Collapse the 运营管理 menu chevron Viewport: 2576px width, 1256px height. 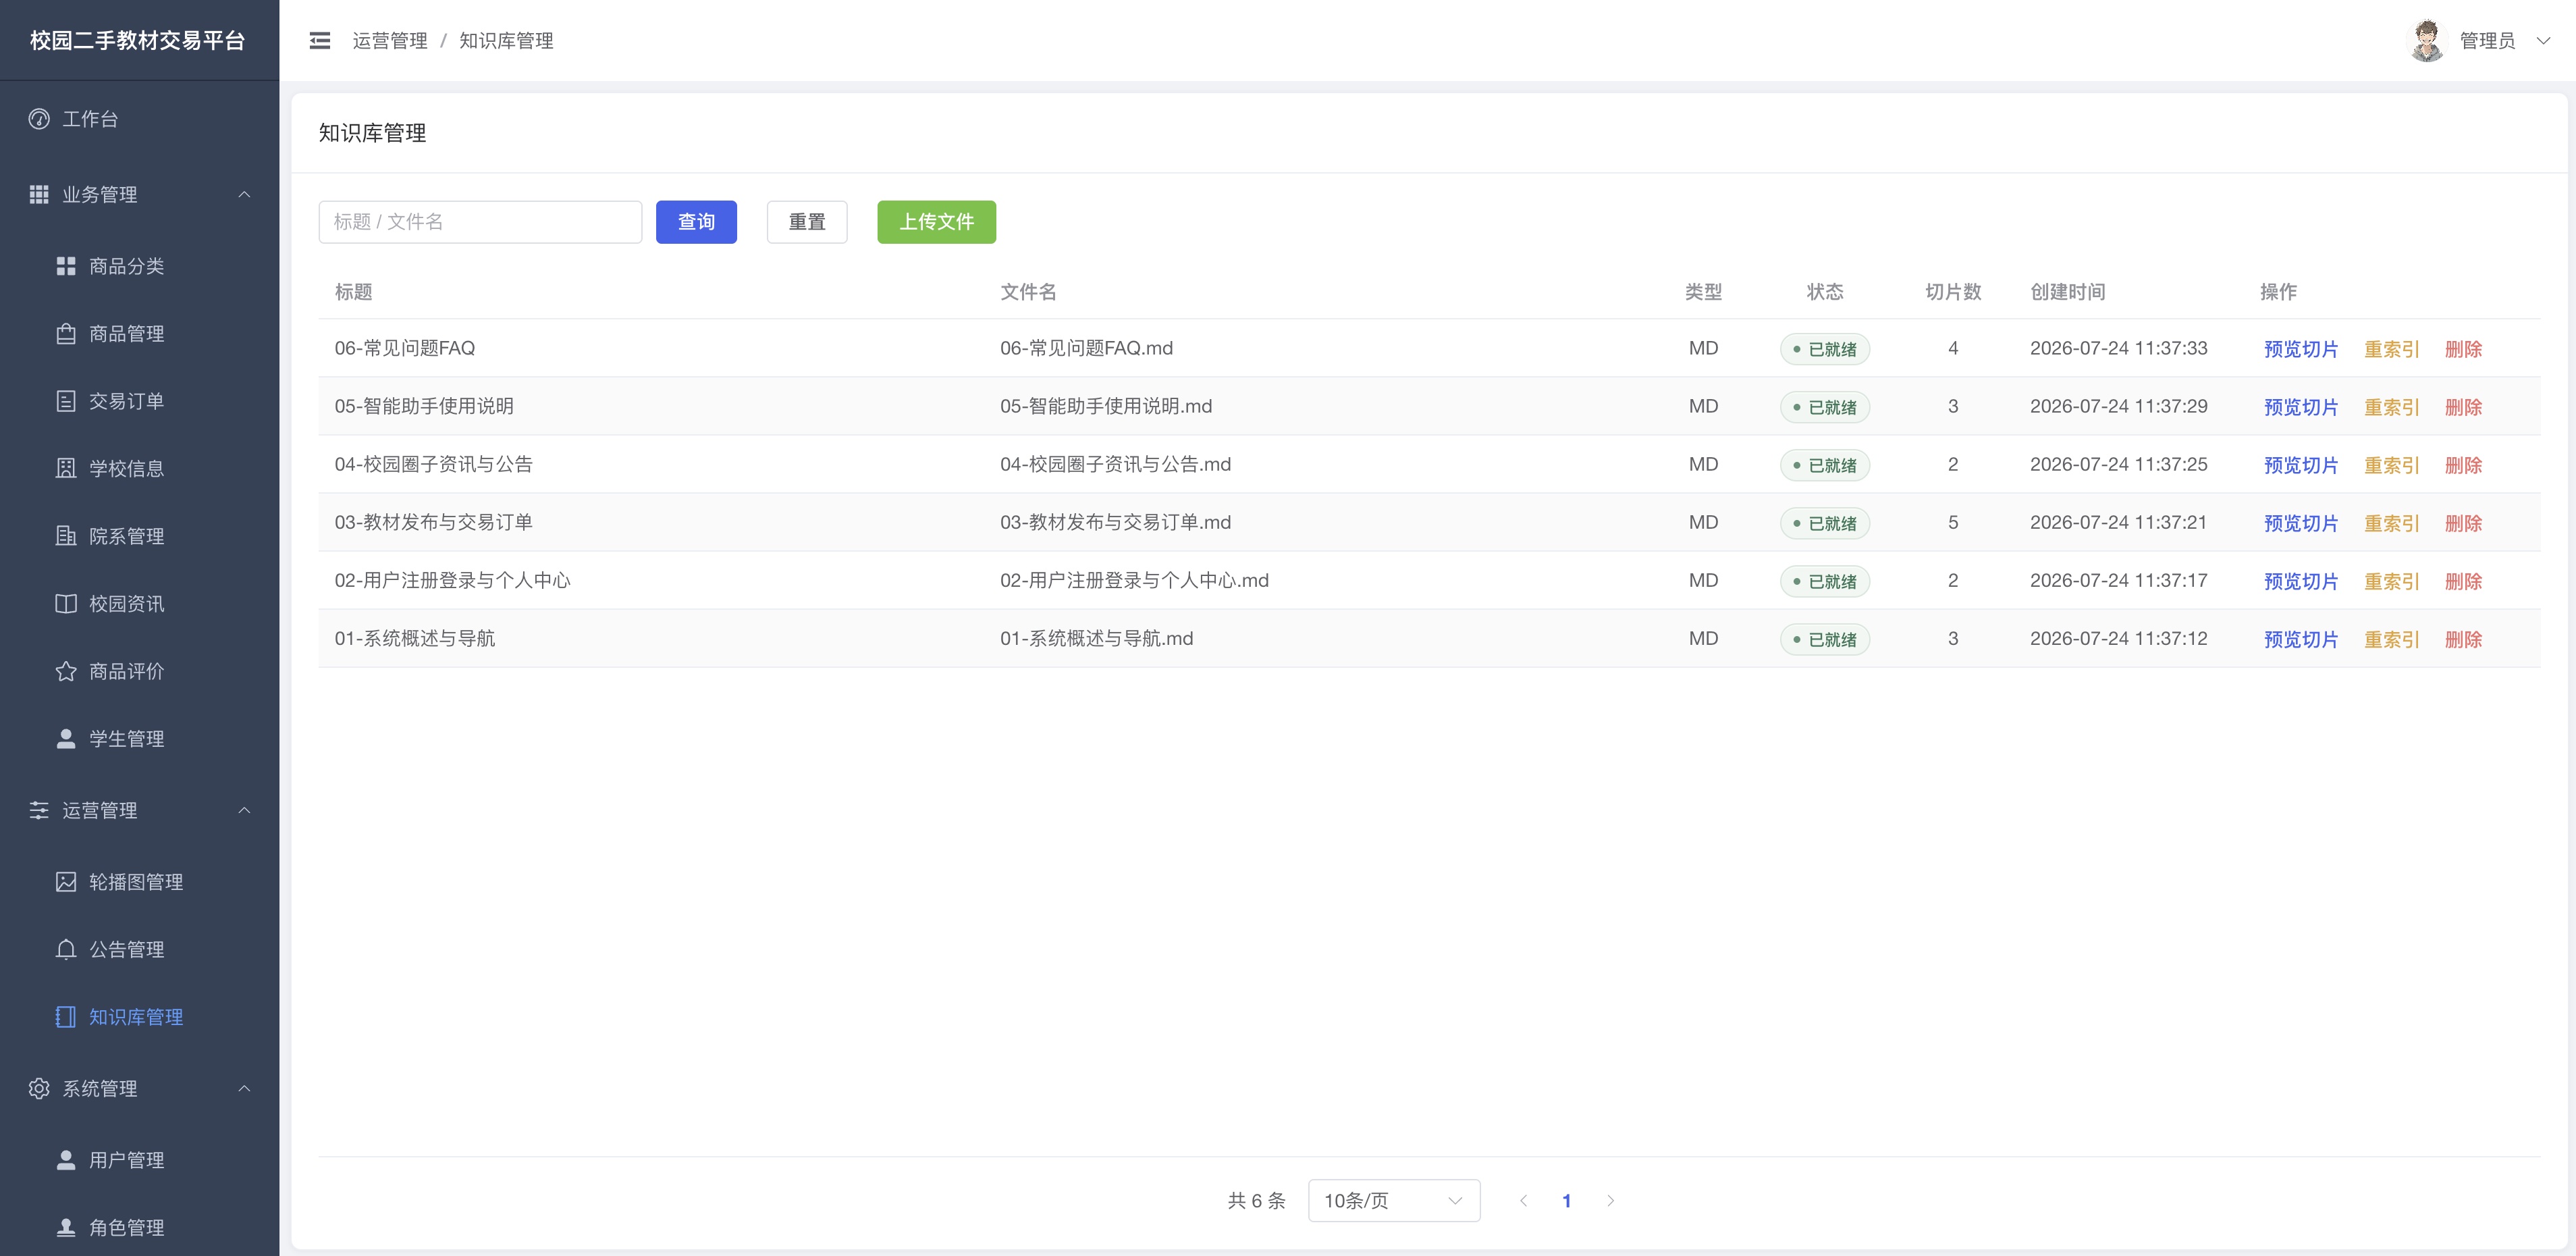[244, 810]
